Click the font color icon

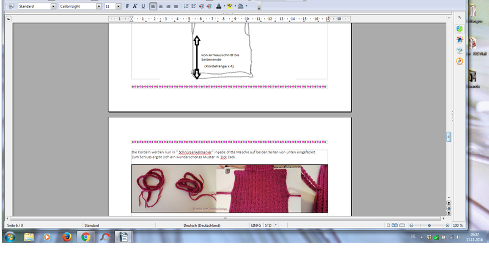pos(219,6)
